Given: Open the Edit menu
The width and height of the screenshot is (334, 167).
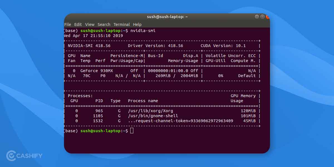Looking at the screenshot, I should [78, 24].
